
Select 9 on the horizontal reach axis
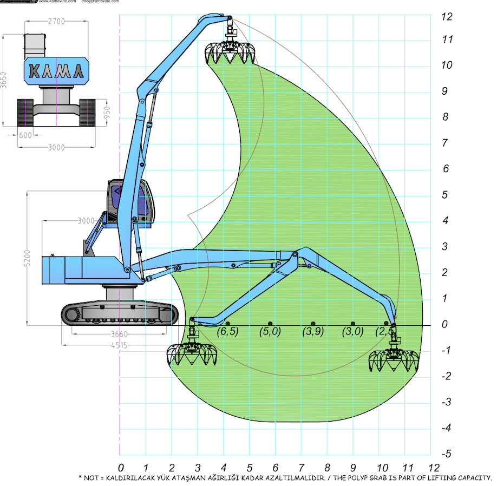tap(353, 468)
